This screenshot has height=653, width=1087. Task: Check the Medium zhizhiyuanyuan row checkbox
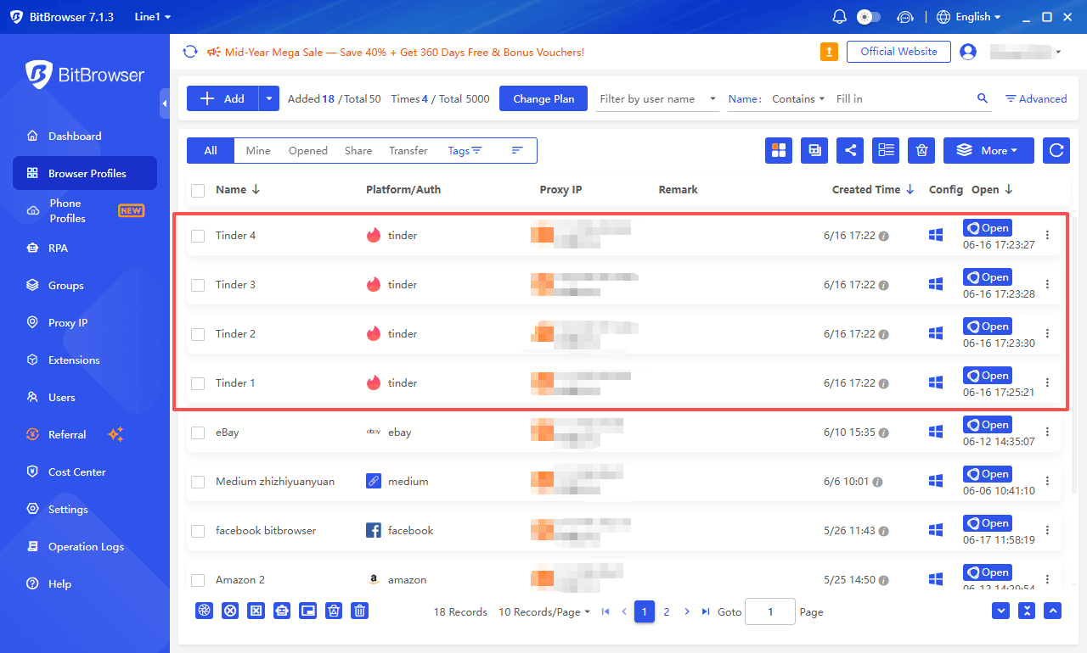[x=198, y=482]
